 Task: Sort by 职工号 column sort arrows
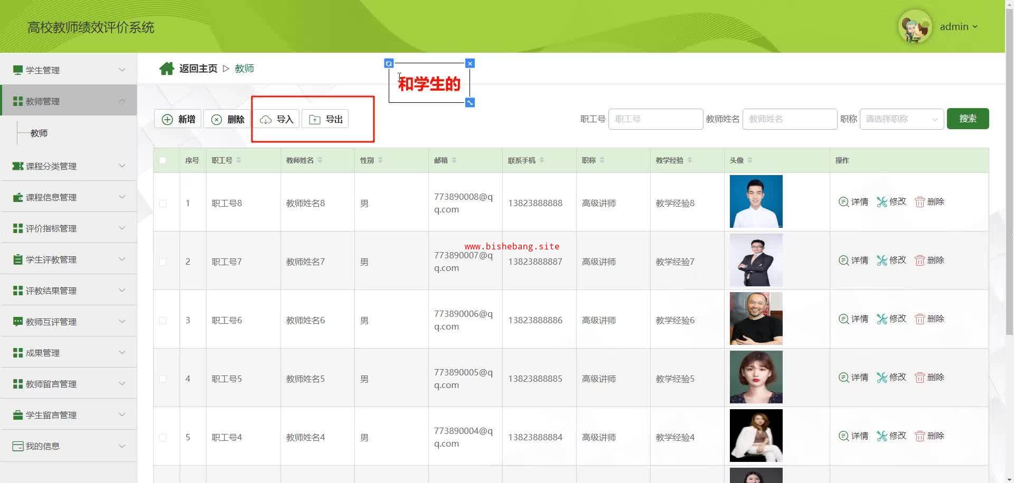pos(239,160)
